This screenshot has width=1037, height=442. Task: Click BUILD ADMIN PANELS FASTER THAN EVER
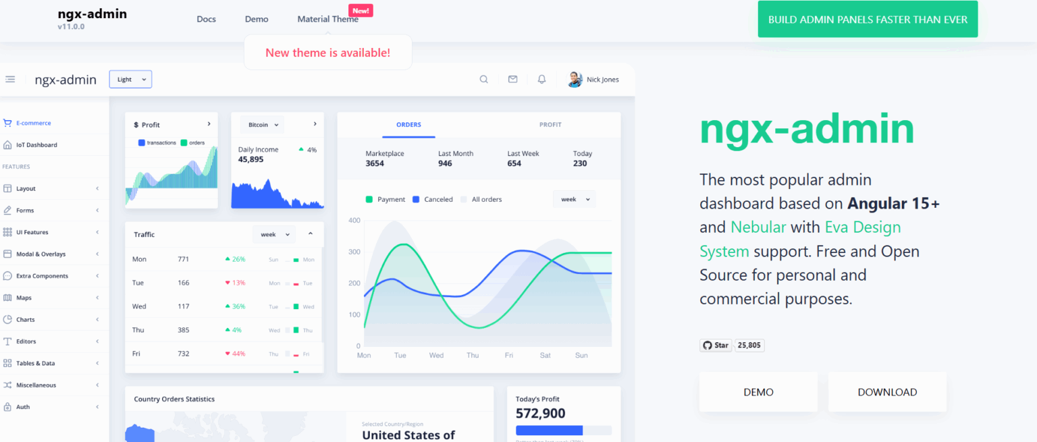868,19
